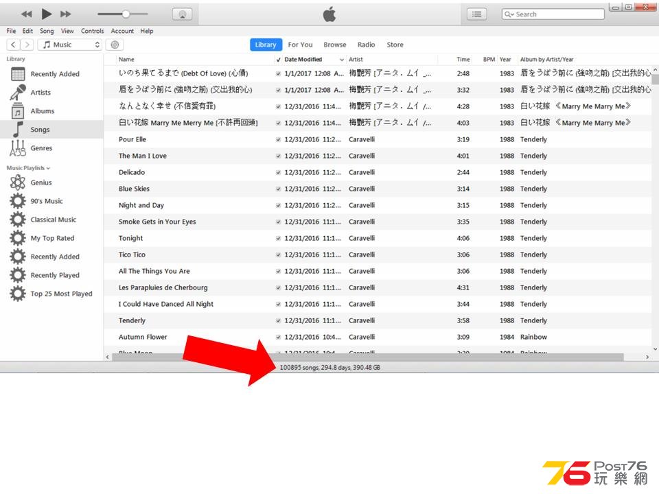The image size is (659, 494).
Task: Open the Music media picker dropdown
Action: [x=70, y=45]
